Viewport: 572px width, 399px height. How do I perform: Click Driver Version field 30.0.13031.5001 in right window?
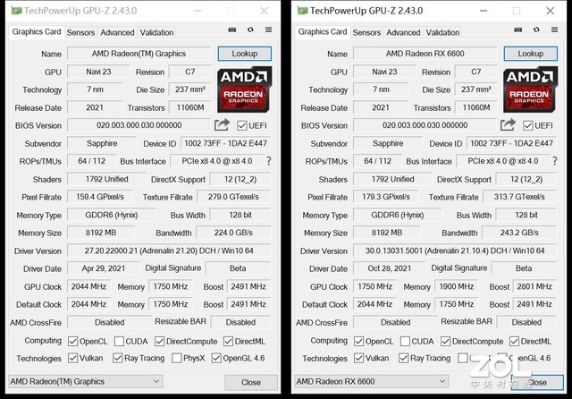click(455, 250)
